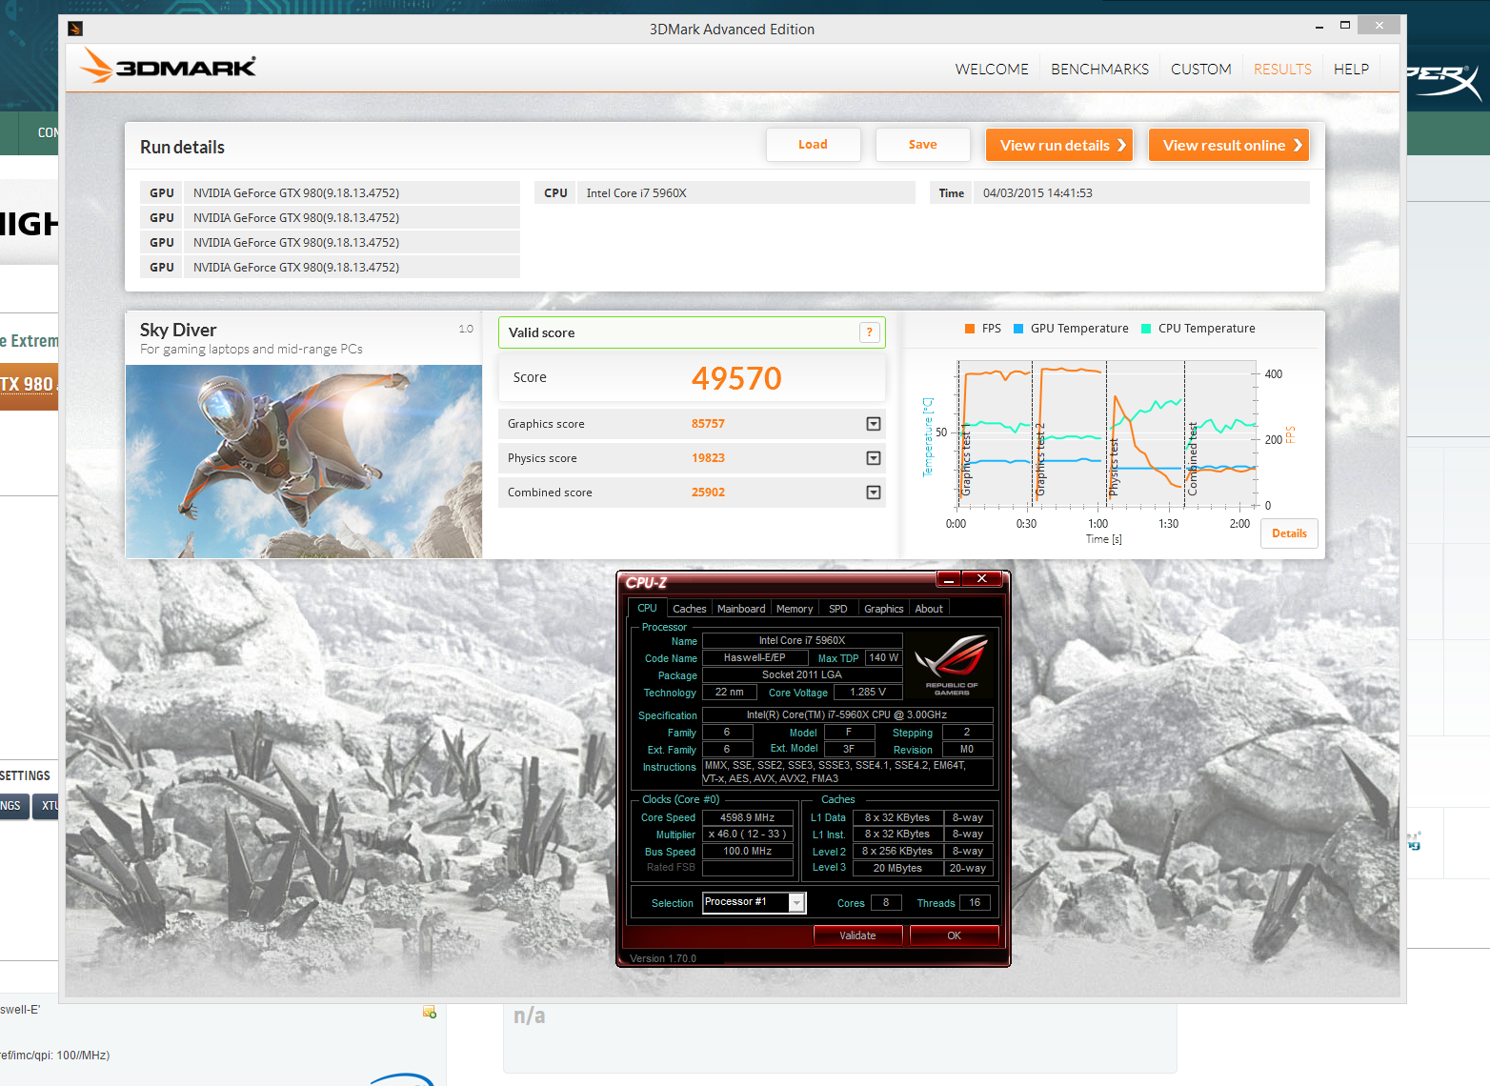
Task: Expand the Graphics score details
Action: [x=873, y=424]
